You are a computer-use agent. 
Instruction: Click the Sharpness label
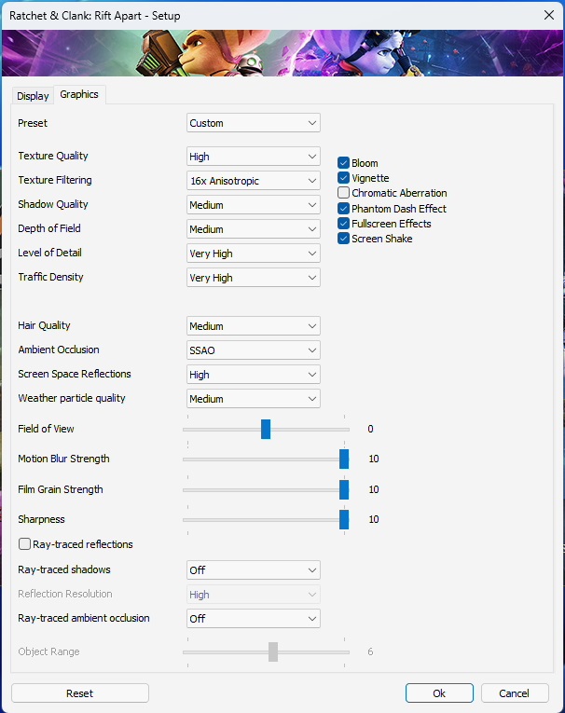(x=41, y=519)
